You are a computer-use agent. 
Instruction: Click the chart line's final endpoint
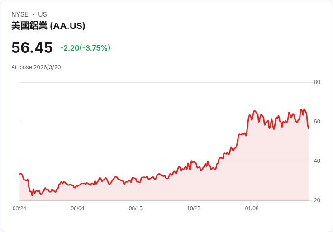click(309, 128)
